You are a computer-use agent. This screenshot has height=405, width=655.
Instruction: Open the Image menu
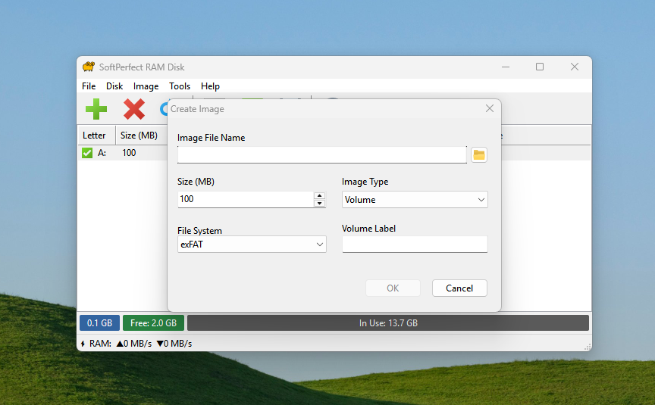146,86
